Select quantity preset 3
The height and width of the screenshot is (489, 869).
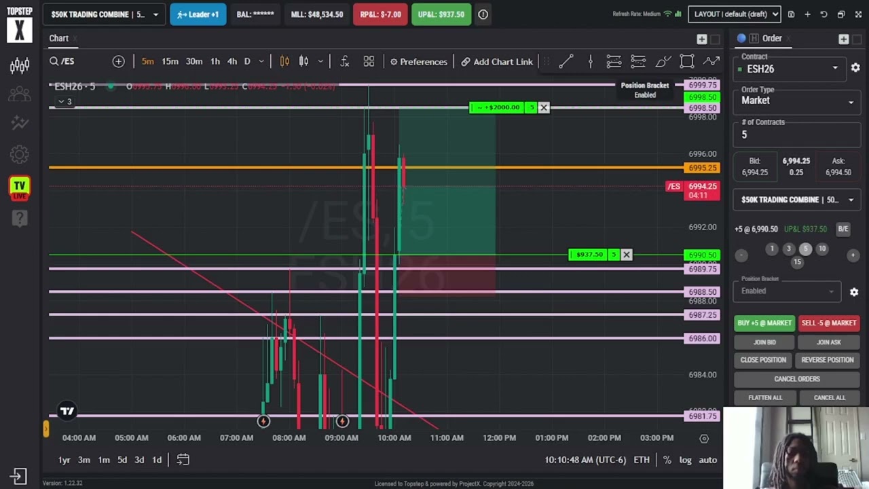789,249
